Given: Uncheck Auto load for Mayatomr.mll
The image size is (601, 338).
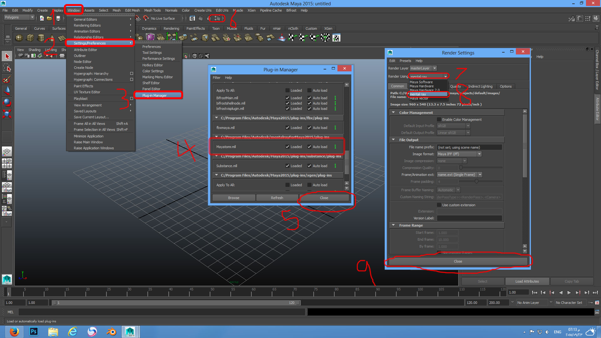Looking at the screenshot, I should (309, 147).
